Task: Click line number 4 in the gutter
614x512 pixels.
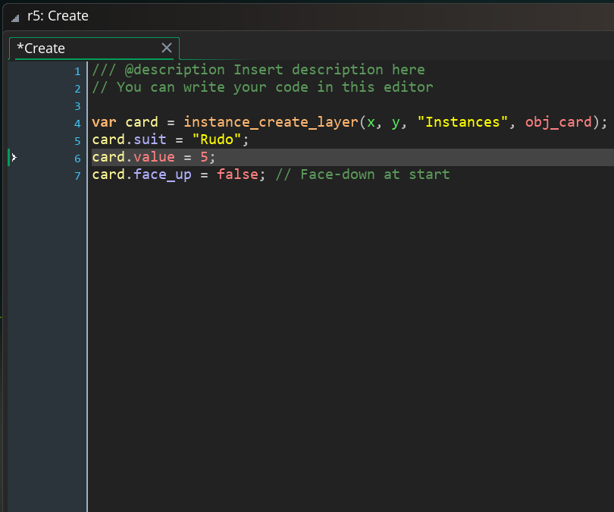Action: (x=77, y=124)
